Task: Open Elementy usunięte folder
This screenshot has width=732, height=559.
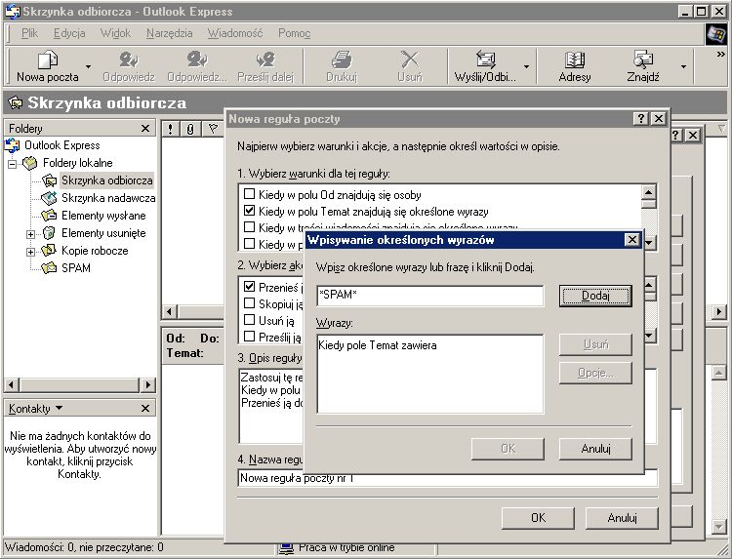Action: pos(103,233)
